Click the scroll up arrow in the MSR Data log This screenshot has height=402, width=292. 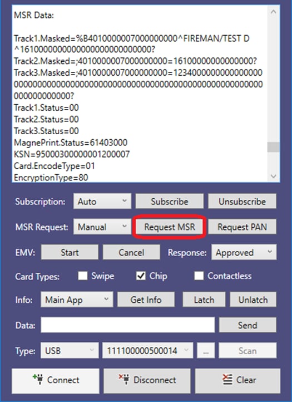pyautogui.click(x=273, y=12)
